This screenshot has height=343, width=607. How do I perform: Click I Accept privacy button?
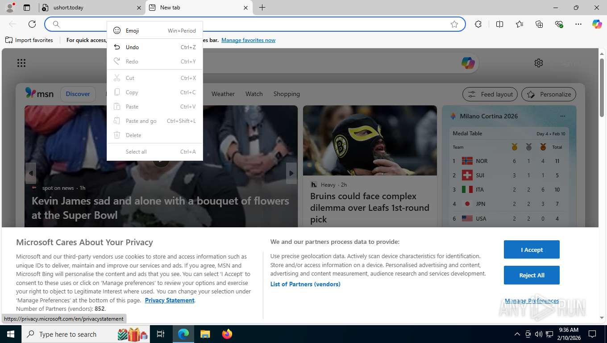532,250
